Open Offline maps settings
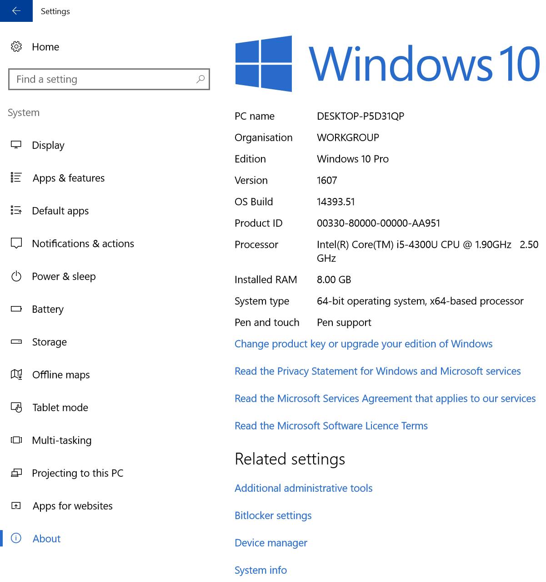The height and width of the screenshot is (582, 546). point(61,375)
